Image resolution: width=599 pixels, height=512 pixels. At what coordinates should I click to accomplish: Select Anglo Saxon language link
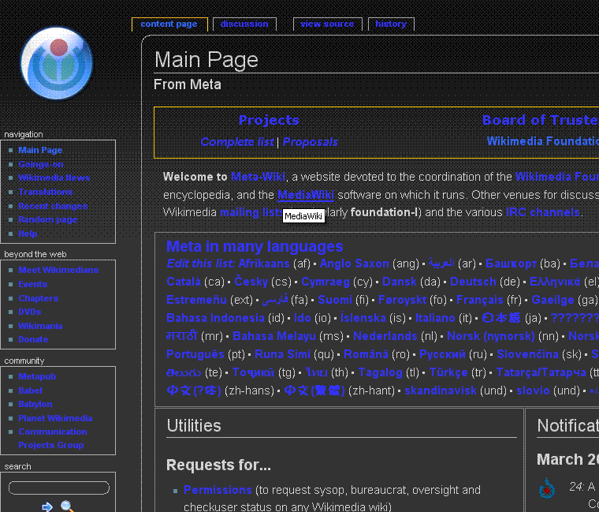pos(354,263)
